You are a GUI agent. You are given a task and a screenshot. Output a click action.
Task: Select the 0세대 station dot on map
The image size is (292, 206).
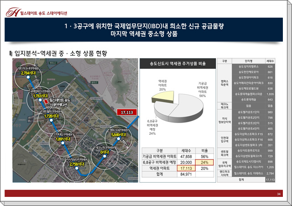pyautogui.click(x=104, y=156)
